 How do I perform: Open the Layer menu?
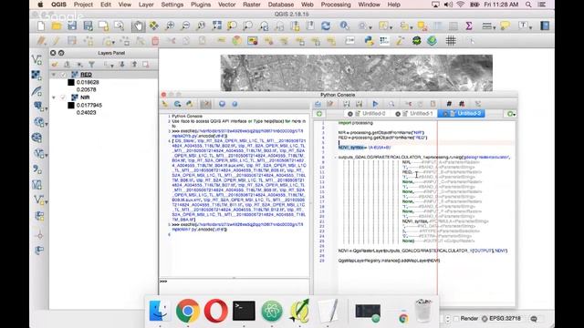point(146,5)
